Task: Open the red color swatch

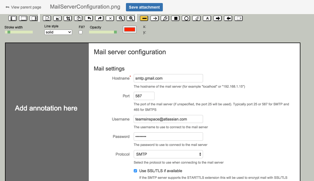Action: [130, 30]
